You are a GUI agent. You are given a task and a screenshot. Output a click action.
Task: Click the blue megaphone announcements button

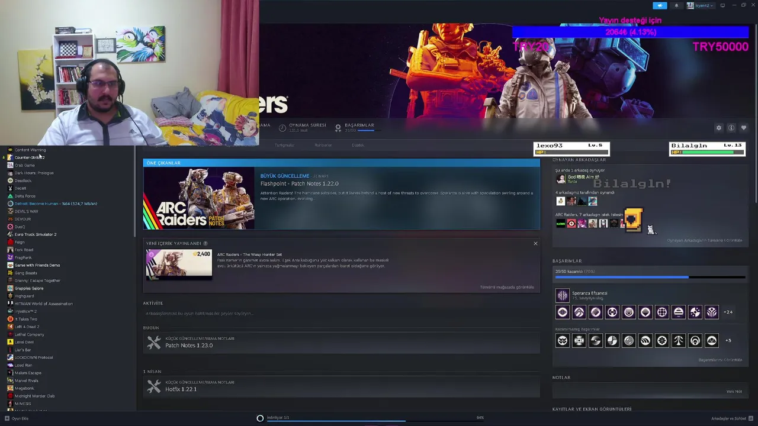point(660,5)
